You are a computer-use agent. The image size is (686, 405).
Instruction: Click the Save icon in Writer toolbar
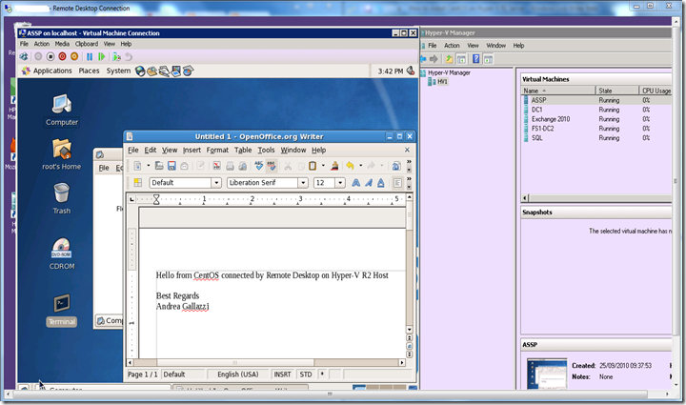click(x=172, y=166)
